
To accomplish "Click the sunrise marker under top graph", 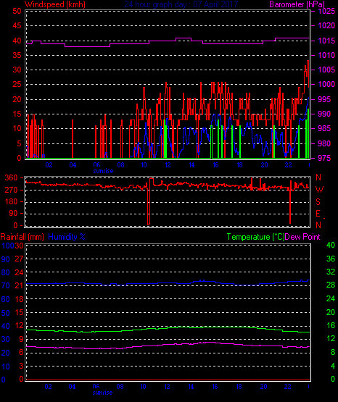I will click(103, 171).
